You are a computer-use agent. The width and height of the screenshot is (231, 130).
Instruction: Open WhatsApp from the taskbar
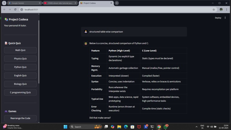[x=166, y=127]
